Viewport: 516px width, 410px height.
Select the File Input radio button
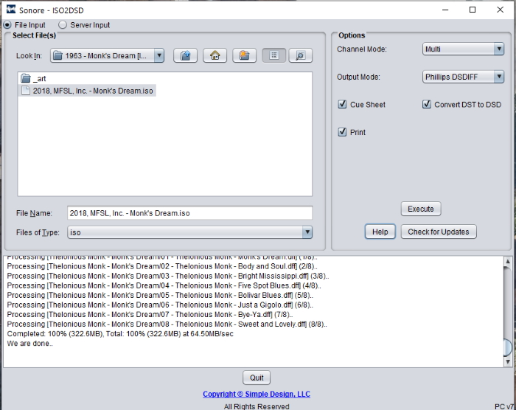[7, 25]
